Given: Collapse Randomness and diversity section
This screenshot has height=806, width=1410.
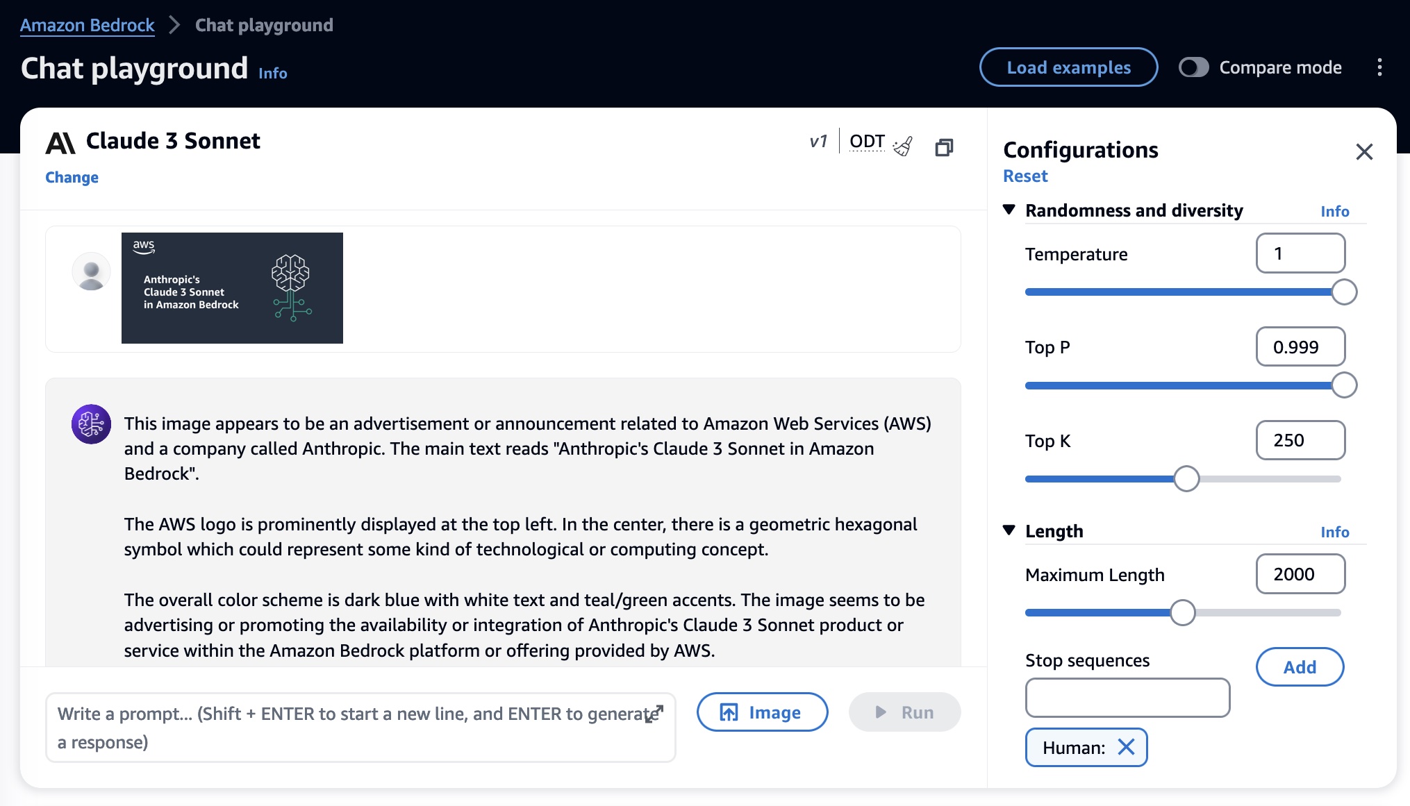Looking at the screenshot, I should tap(1009, 210).
